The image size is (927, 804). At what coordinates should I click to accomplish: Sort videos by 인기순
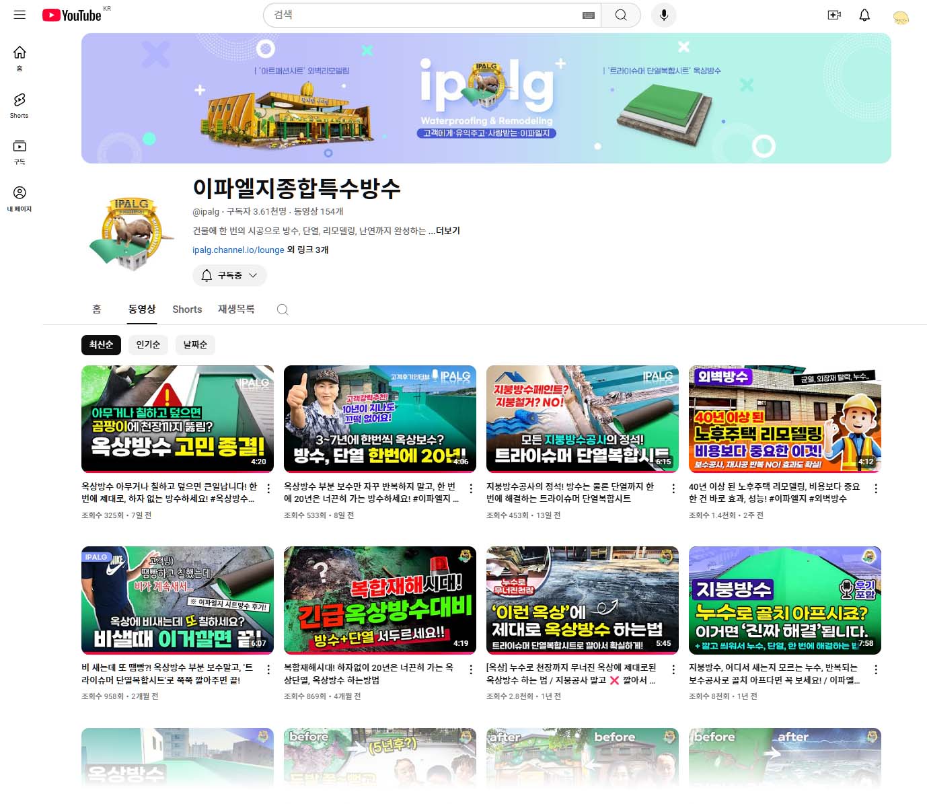pyautogui.click(x=148, y=344)
